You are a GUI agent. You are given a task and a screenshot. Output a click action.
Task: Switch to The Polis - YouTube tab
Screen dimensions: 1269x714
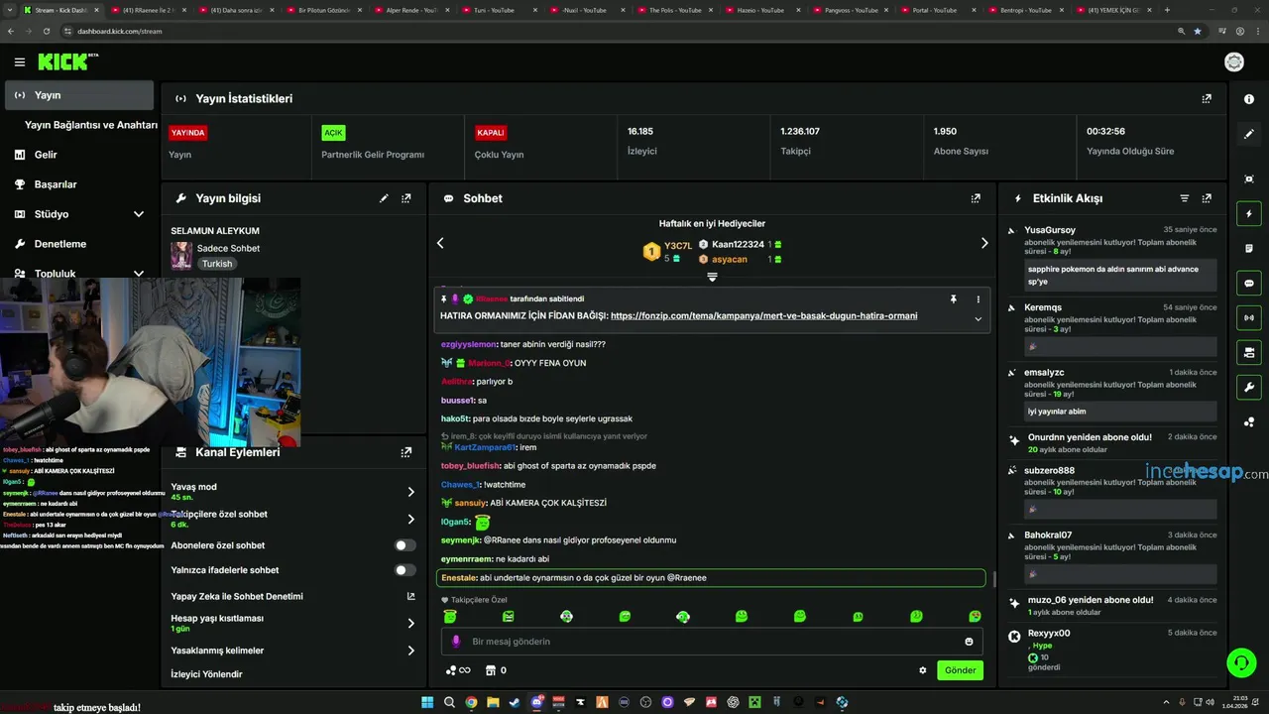pos(676,10)
